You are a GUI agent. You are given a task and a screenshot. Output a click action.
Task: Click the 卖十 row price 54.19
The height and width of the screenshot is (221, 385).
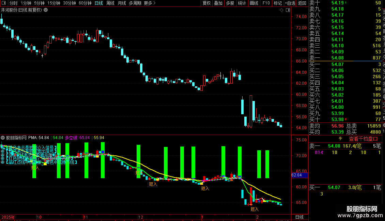338,3
